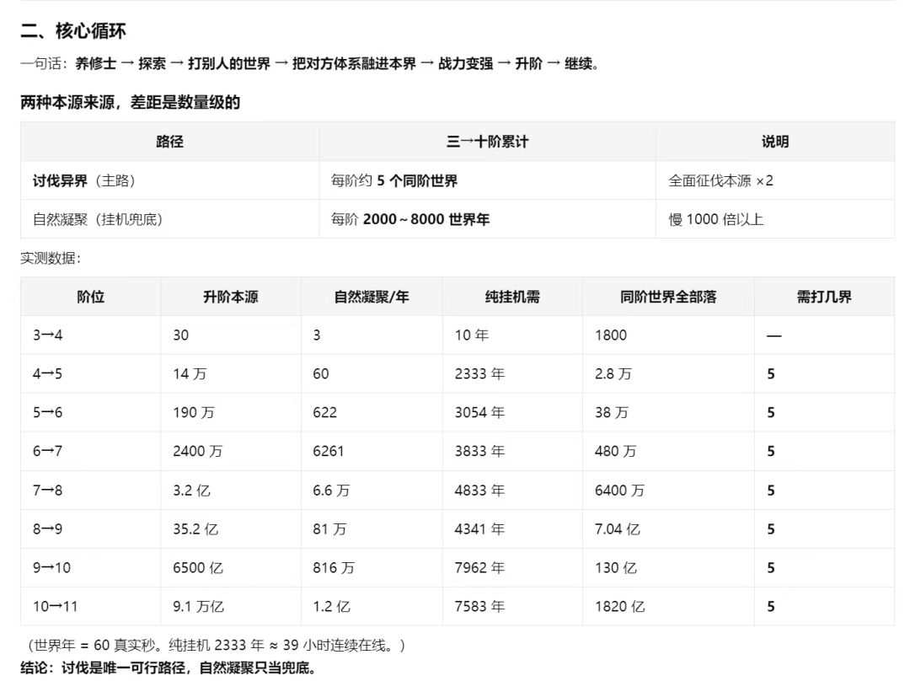Click the text 每阶 2000～8000 世界年
Viewport: 910px width, 692px height.
tap(410, 219)
